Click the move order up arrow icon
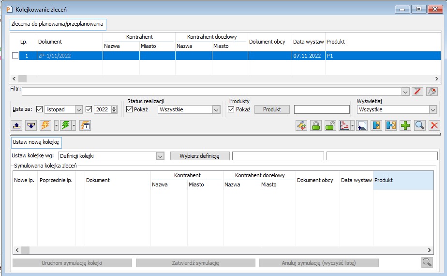The image size is (447, 276). click(16, 125)
